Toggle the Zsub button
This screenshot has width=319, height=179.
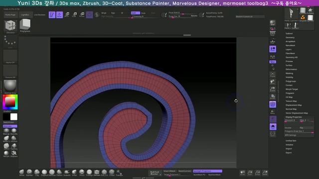point(144,13)
